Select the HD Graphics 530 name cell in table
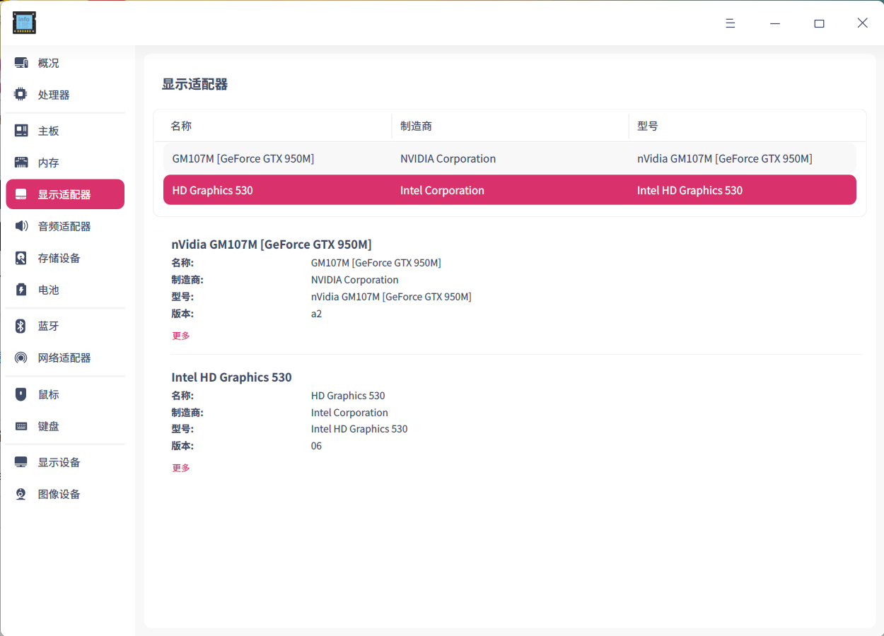 coord(212,190)
